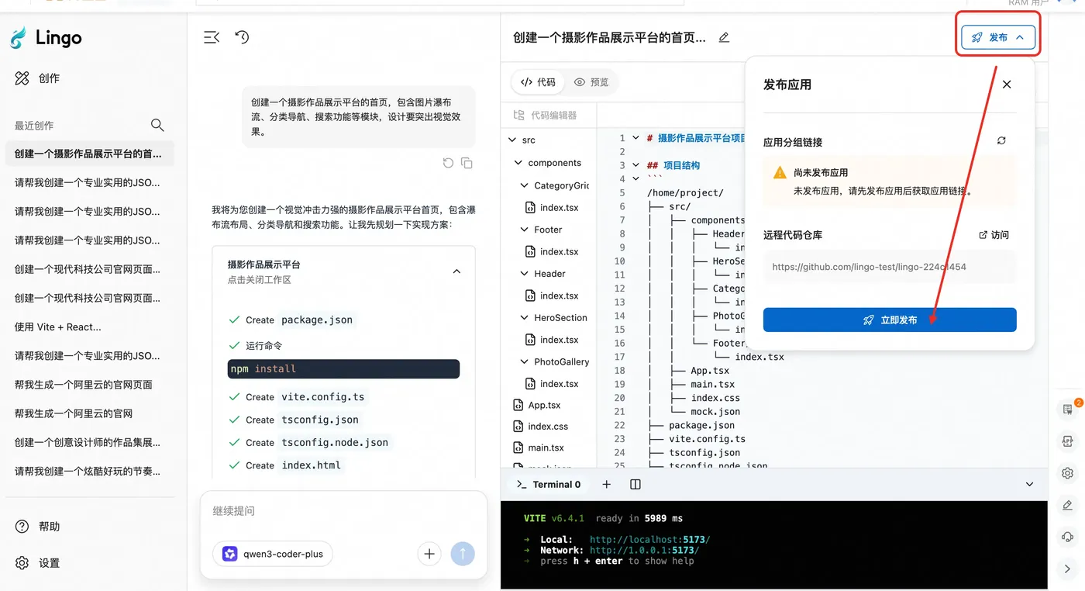Open 帮助 in the sidebar

click(x=37, y=527)
